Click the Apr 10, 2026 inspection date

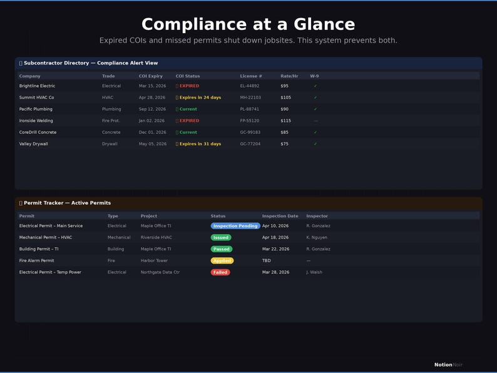275,226
